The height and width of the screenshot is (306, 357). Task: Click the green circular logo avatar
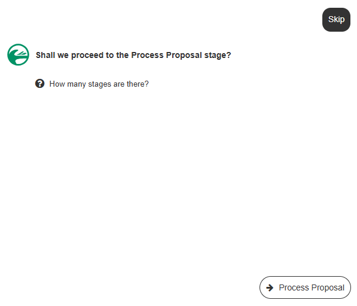18,54
